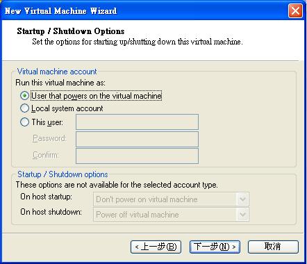Screen dimensions: 307x264
Task: Click the 'On host startup:' label
Action: tap(47, 197)
